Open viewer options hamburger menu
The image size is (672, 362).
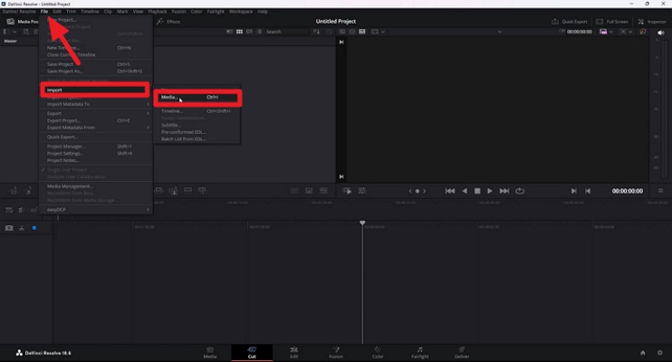(660, 191)
